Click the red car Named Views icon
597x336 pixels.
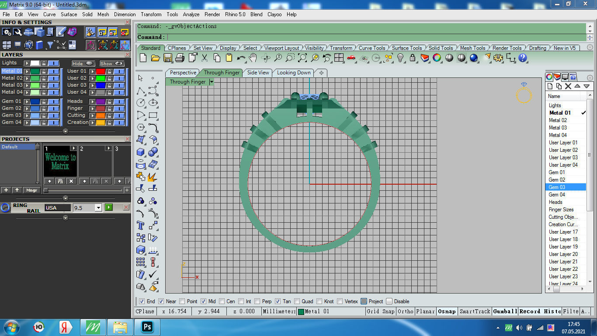(351, 58)
